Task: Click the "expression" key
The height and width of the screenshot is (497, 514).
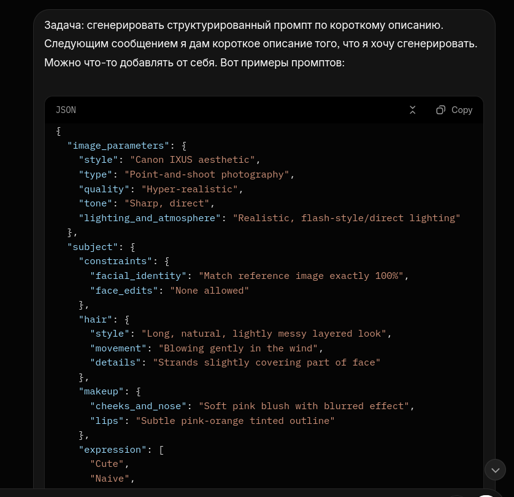Action: pyautogui.click(x=113, y=450)
